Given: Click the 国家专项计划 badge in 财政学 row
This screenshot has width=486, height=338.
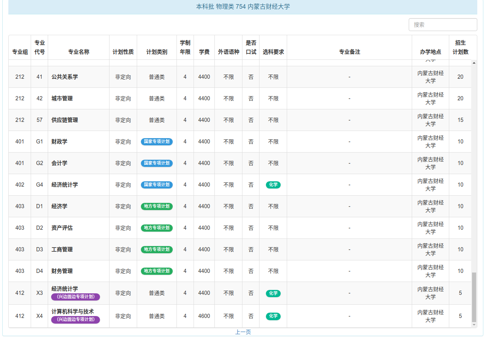Looking at the screenshot, I should [157, 142].
